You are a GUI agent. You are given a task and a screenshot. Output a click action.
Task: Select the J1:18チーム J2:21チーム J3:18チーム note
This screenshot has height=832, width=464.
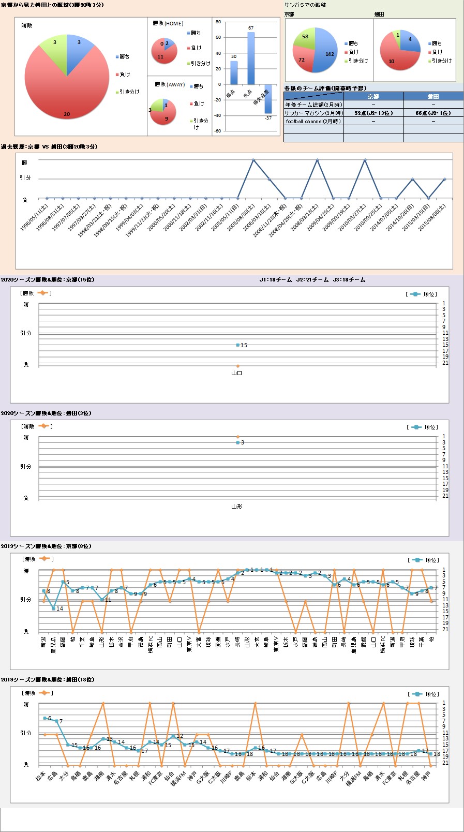(312, 280)
